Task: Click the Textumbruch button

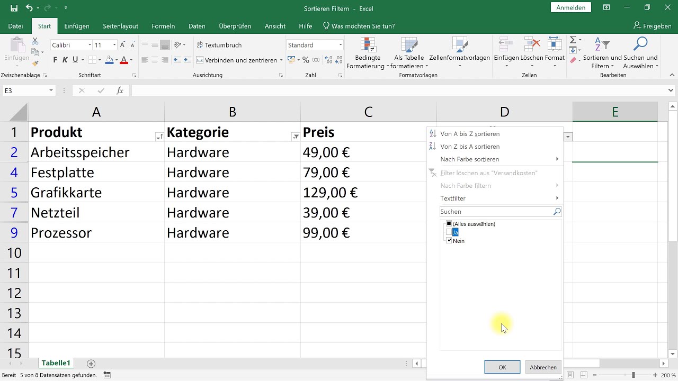Action: click(219, 45)
